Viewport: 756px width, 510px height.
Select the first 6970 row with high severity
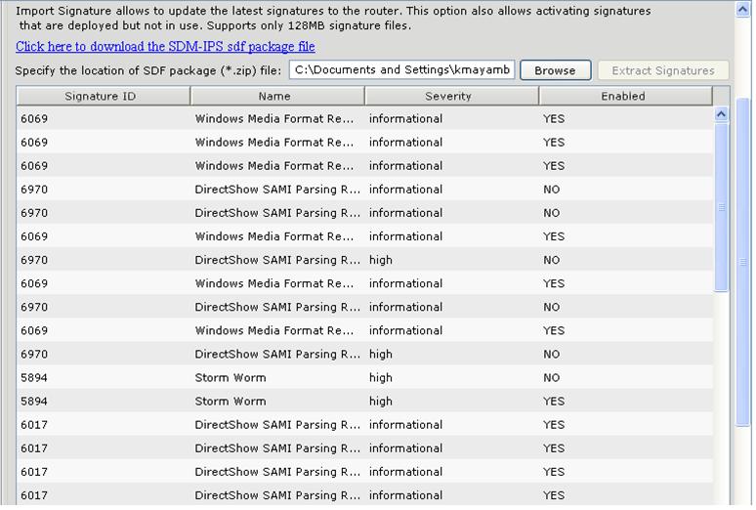point(365,260)
